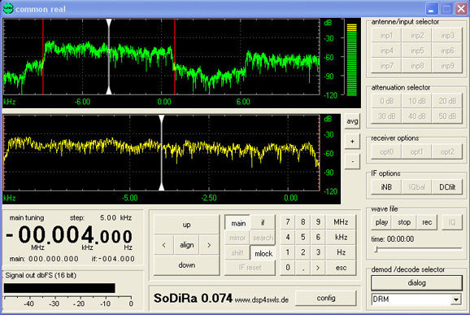Select if tuning mode
470x315 pixels.
point(263,223)
